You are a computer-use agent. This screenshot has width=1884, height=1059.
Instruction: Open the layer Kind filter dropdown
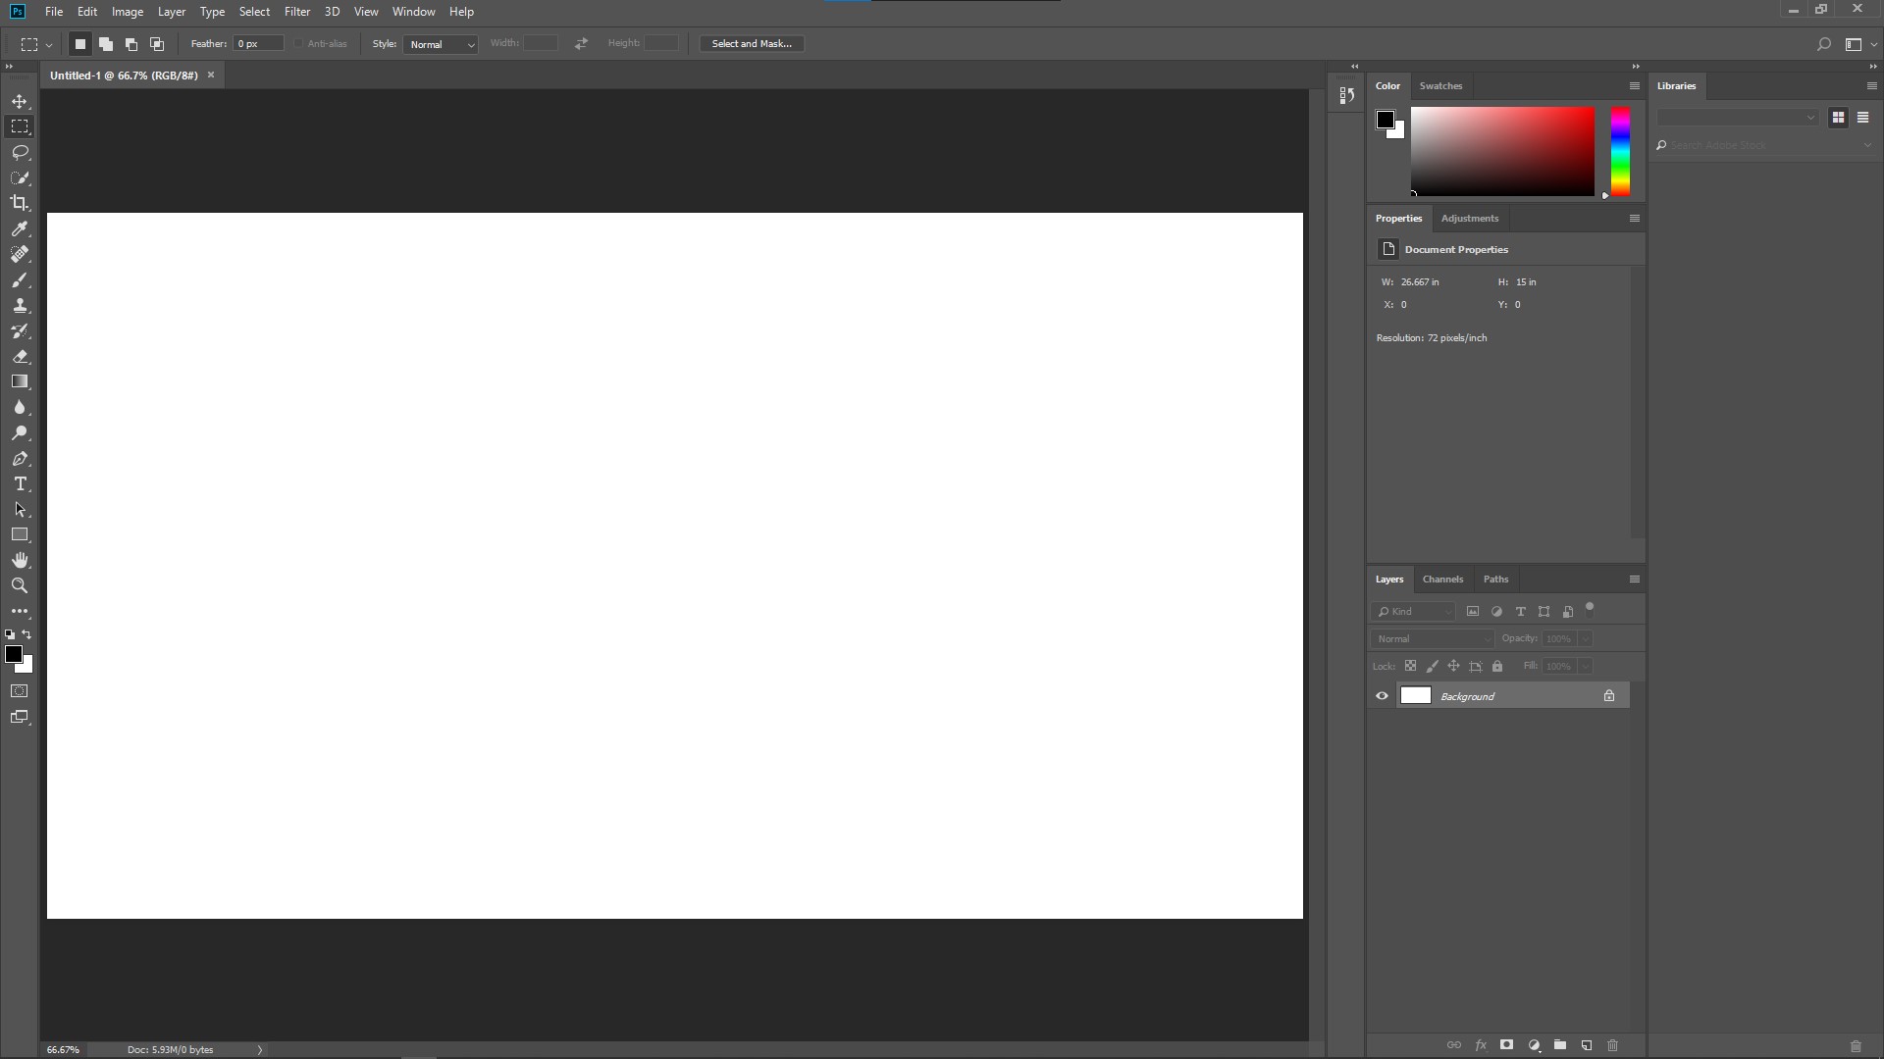click(1414, 612)
